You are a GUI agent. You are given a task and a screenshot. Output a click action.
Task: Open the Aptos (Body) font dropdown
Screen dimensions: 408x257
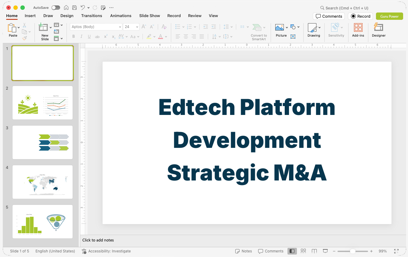coord(120,27)
